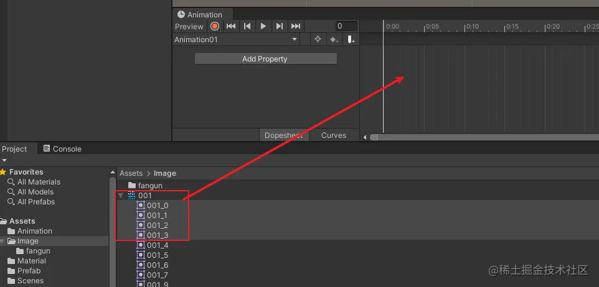Collapse the Image folder in tree
Viewport: 599px width, 287px height.
click(x=2, y=241)
